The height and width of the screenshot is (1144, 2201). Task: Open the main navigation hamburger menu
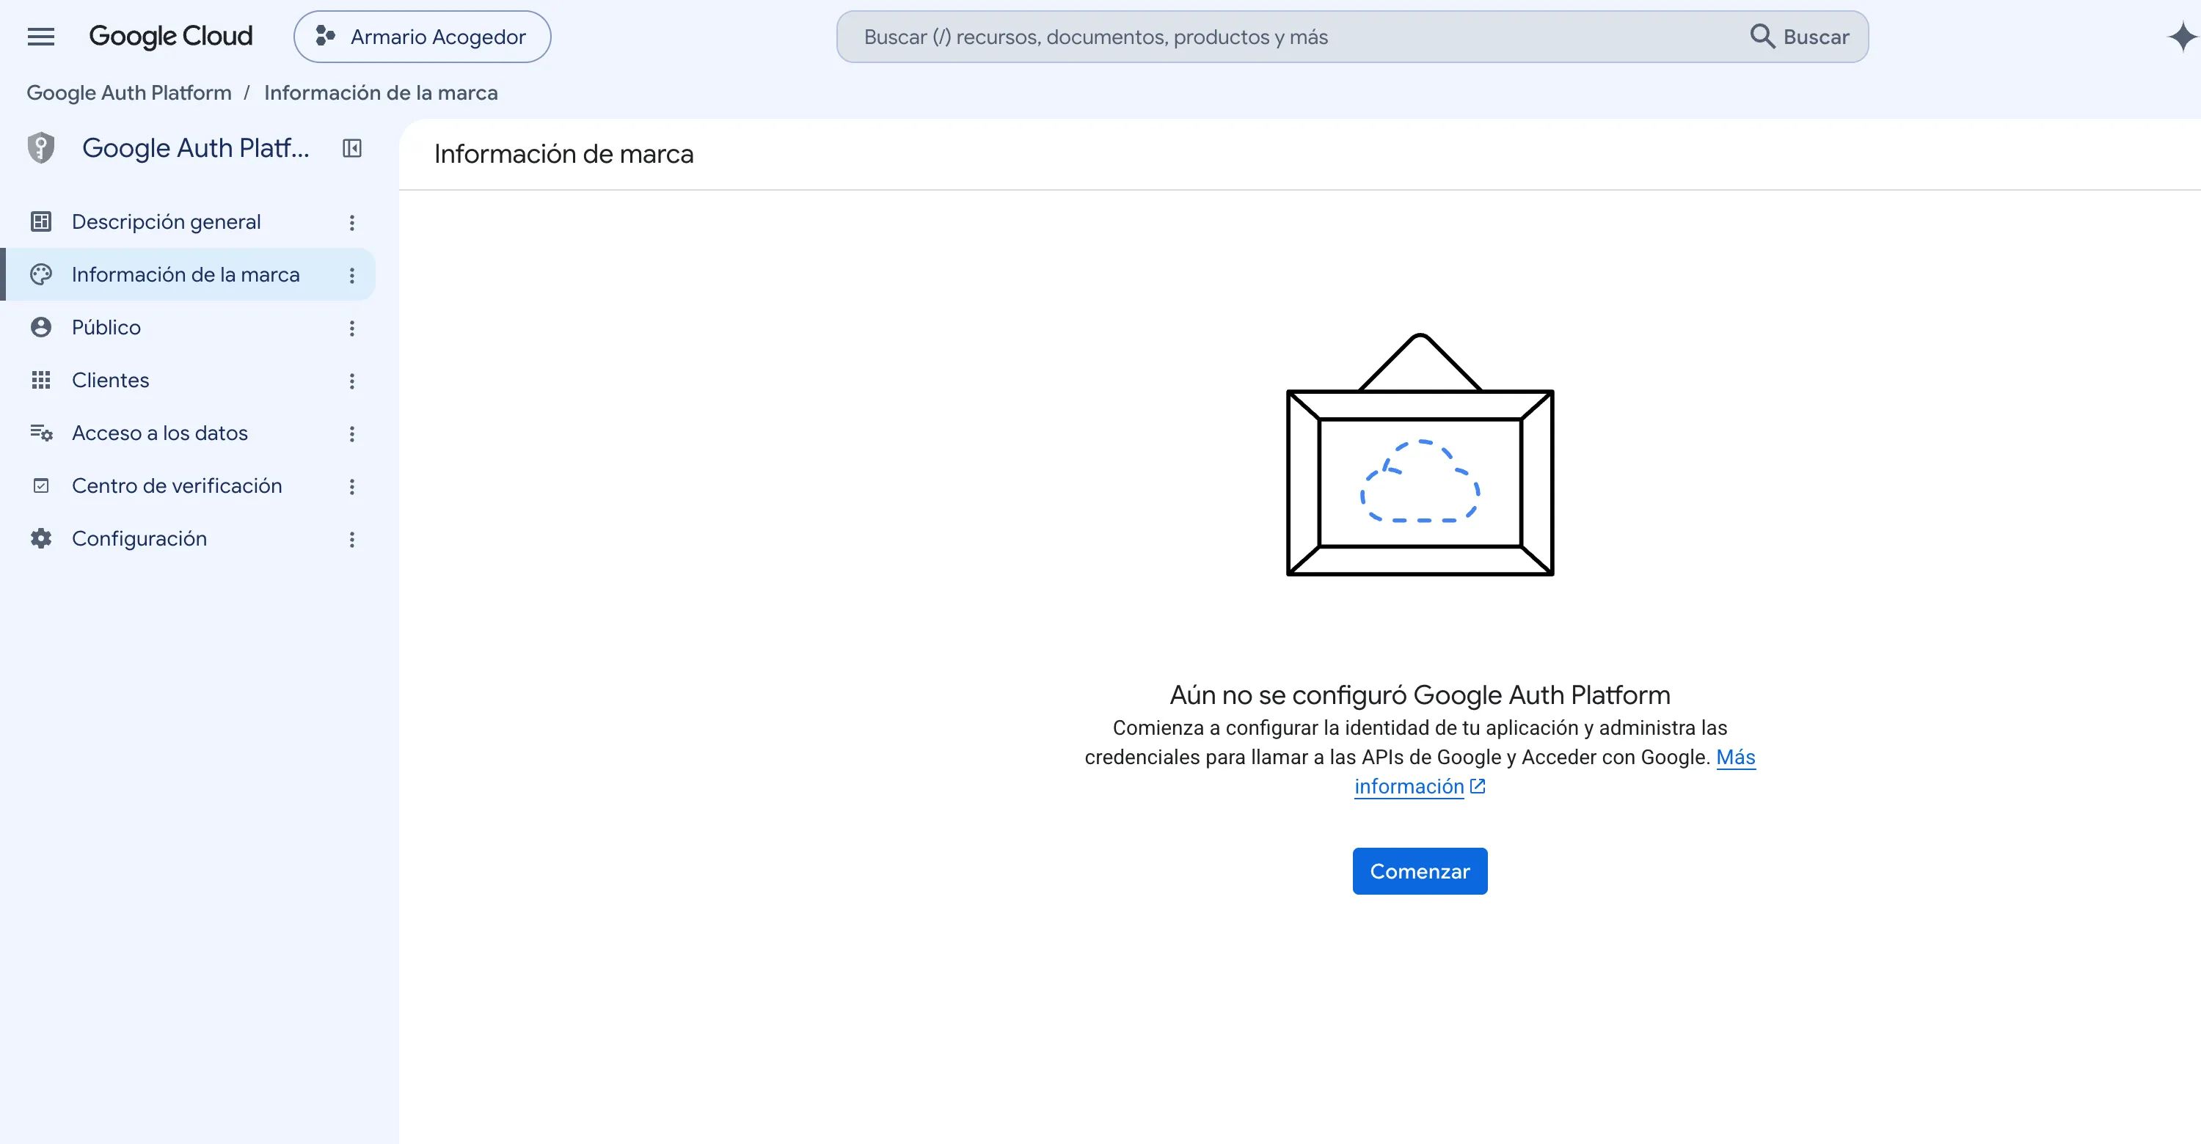(41, 37)
